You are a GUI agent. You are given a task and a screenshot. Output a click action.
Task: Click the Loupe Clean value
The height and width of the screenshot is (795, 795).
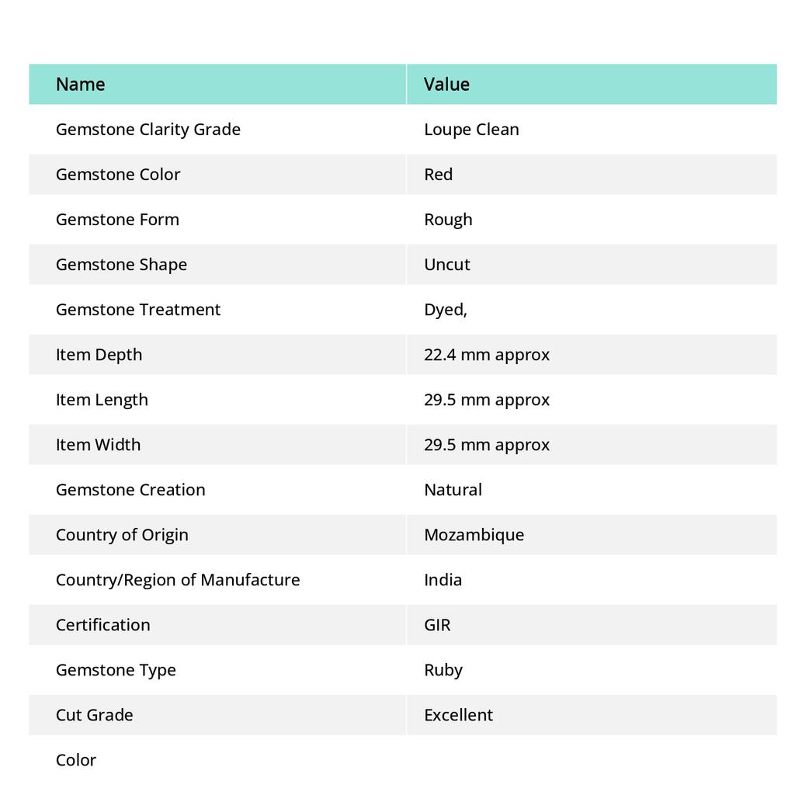471,130
